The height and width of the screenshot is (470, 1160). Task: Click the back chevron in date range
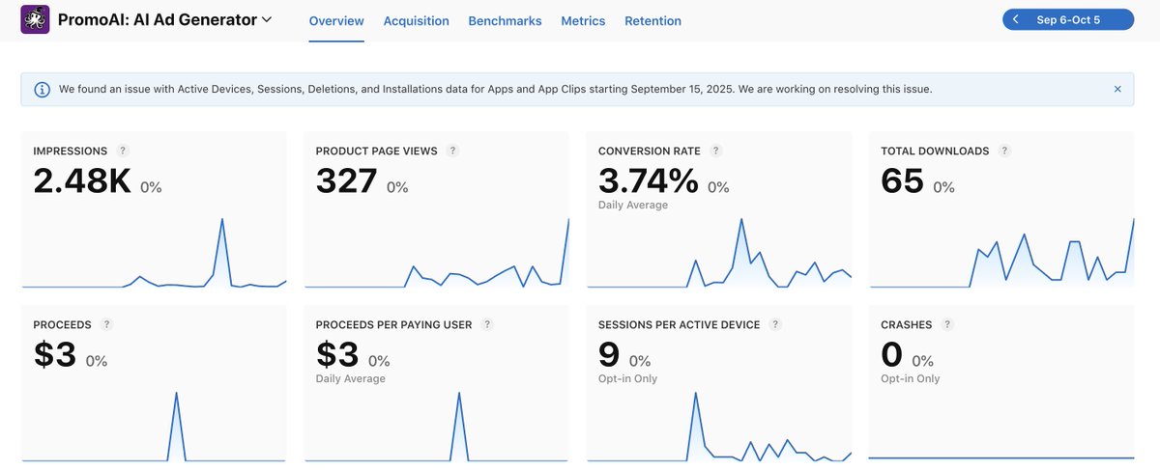(1015, 19)
